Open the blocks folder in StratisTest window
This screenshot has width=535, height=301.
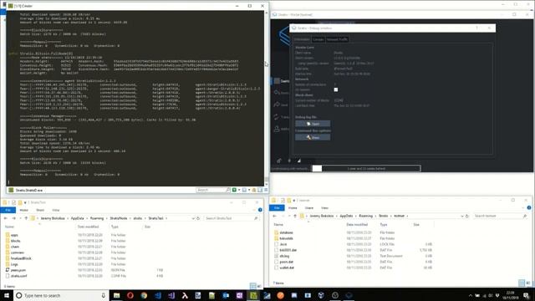(x=15, y=241)
